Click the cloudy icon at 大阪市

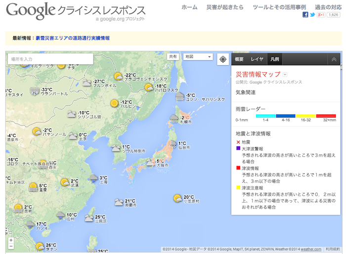tap(150, 163)
